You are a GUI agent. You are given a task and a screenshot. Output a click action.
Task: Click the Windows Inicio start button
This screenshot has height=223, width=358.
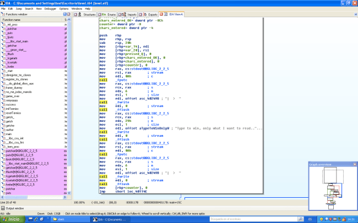coord(12,219)
